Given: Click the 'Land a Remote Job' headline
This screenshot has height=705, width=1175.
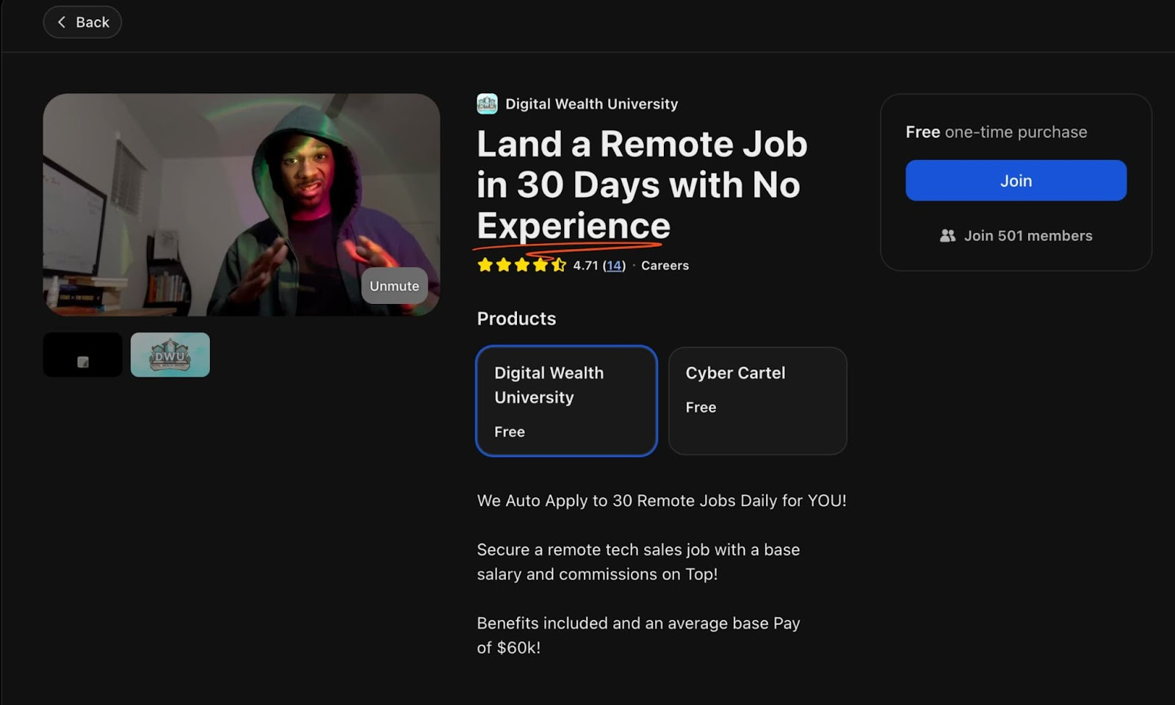Looking at the screenshot, I should click(643, 184).
